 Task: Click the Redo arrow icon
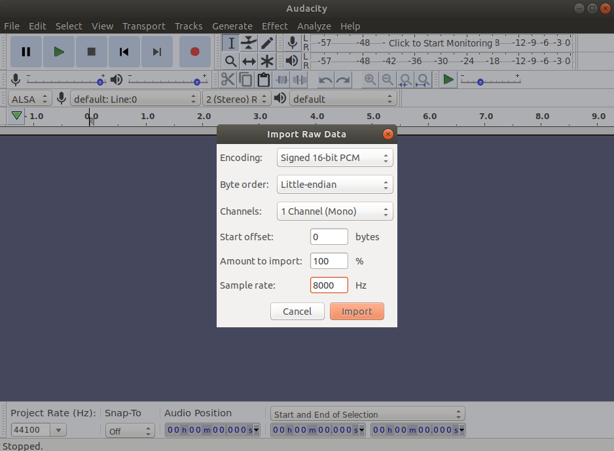(x=343, y=80)
